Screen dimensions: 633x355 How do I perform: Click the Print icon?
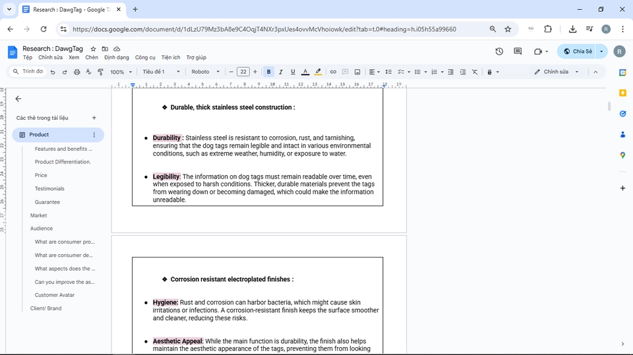pos(76,72)
